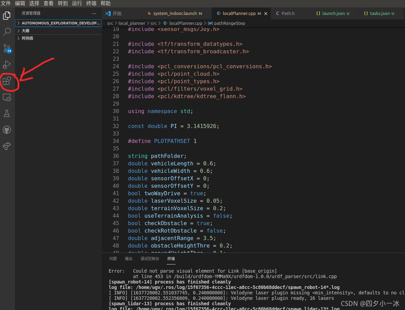
Task: Click the RSS icon of system_indoor.launch tab
Action: 149,14
